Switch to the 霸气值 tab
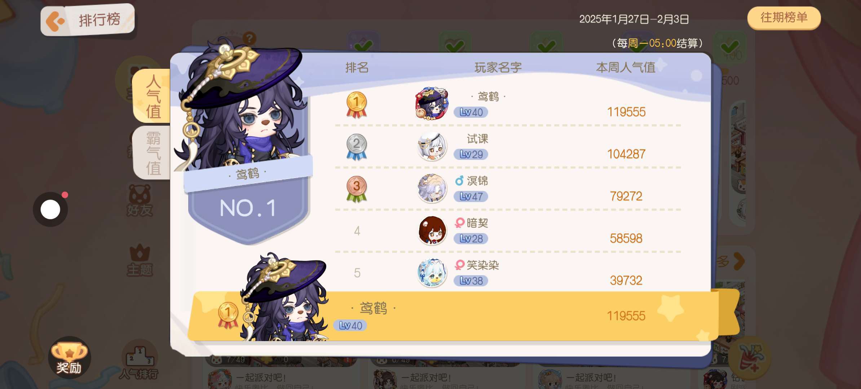This screenshot has width=861, height=389. [x=152, y=153]
